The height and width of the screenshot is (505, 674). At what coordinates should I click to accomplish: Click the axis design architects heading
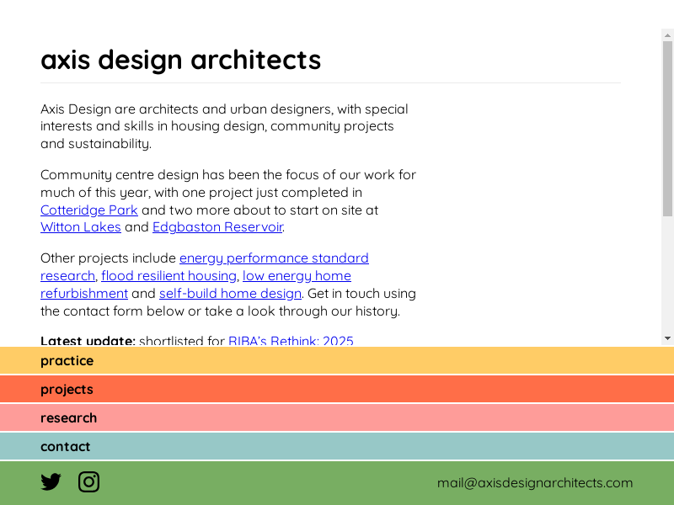pyautogui.click(x=180, y=60)
